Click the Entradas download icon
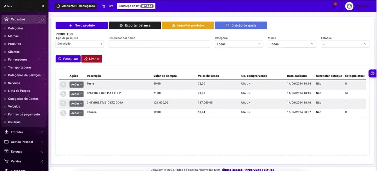Viewport: 377px width, 171px height. (7, 132)
